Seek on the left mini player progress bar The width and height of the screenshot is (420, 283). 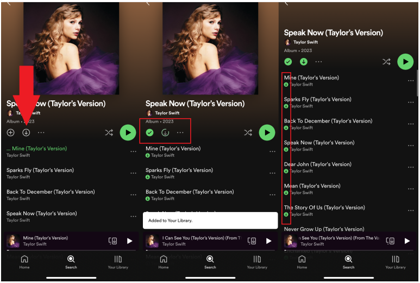click(71, 250)
